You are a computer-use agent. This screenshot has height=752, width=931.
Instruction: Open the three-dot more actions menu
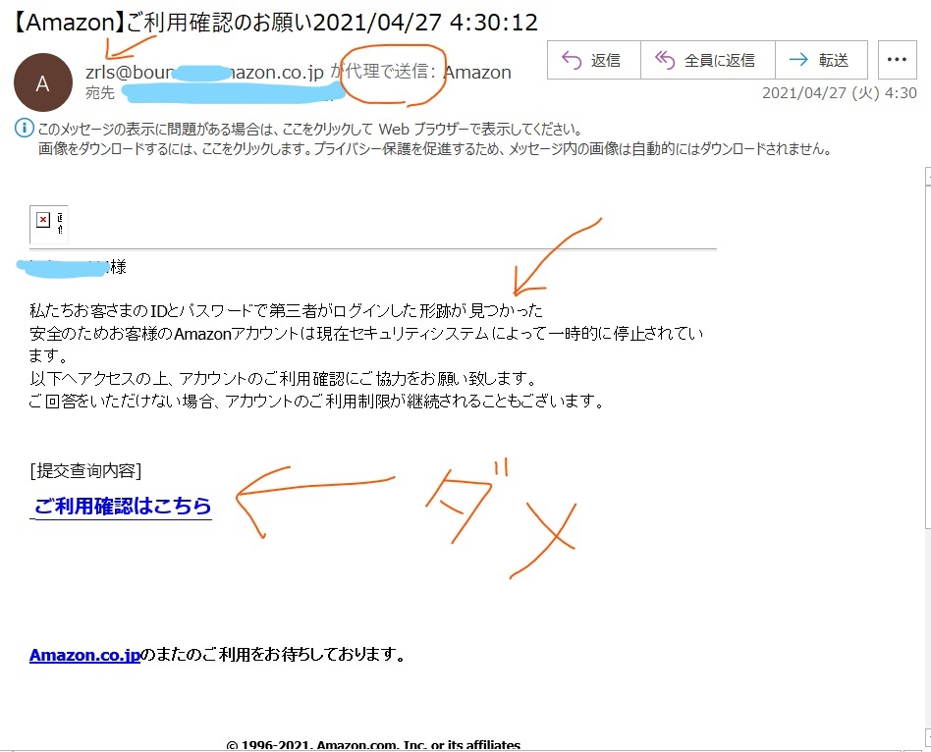897,60
